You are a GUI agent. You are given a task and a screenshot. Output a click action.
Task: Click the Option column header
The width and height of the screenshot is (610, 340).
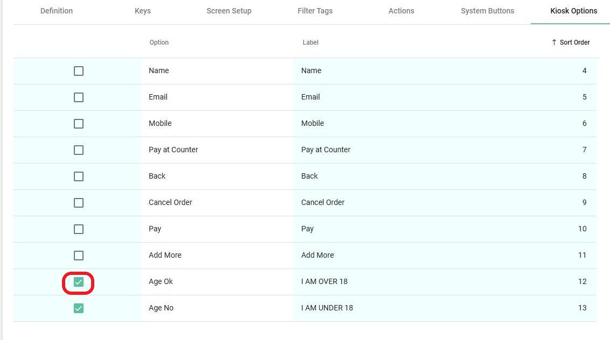pyautogui.click(x=159, y=42)
